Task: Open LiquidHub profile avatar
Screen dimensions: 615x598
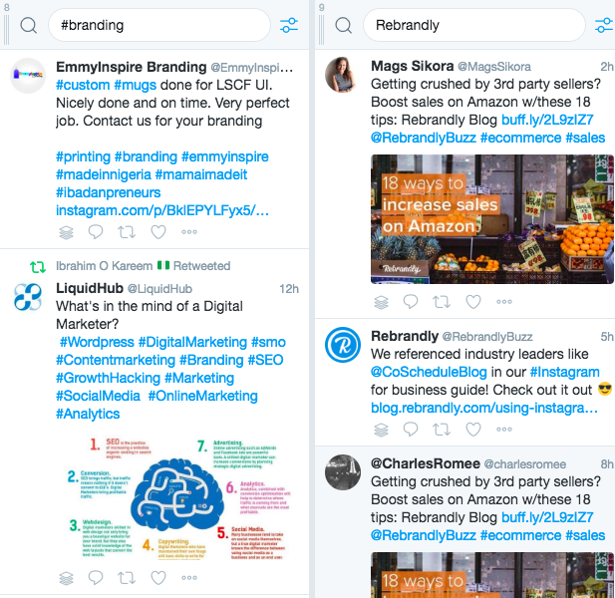Action: click(28, 297)
